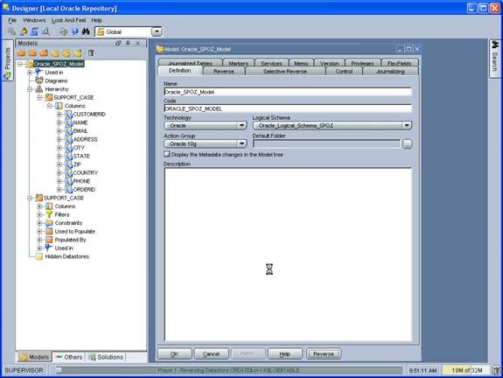Click the Cancel button
Viewport: 503px width, 378px height.
point(211,353)
